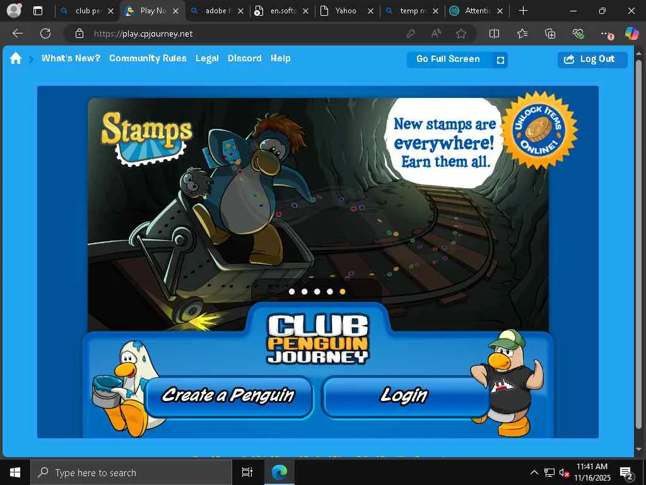Screen dimensions: 646x485
Task: Open the tab actions menu icon
Action: (x=38, y=11)
